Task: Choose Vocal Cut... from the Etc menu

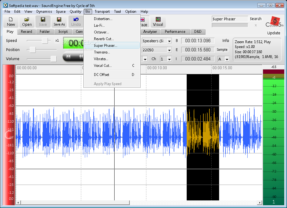Action: pos(112,66)
